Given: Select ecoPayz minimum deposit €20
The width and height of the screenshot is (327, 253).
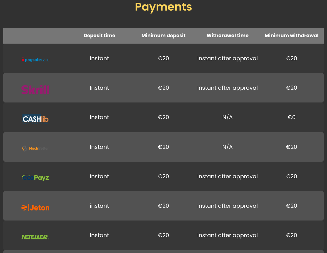Looking at the screenshot, I should point(163,176).
